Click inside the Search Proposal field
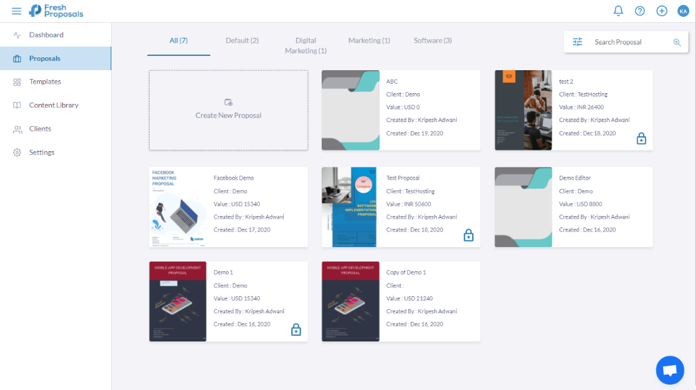 [x=622, y=41]
